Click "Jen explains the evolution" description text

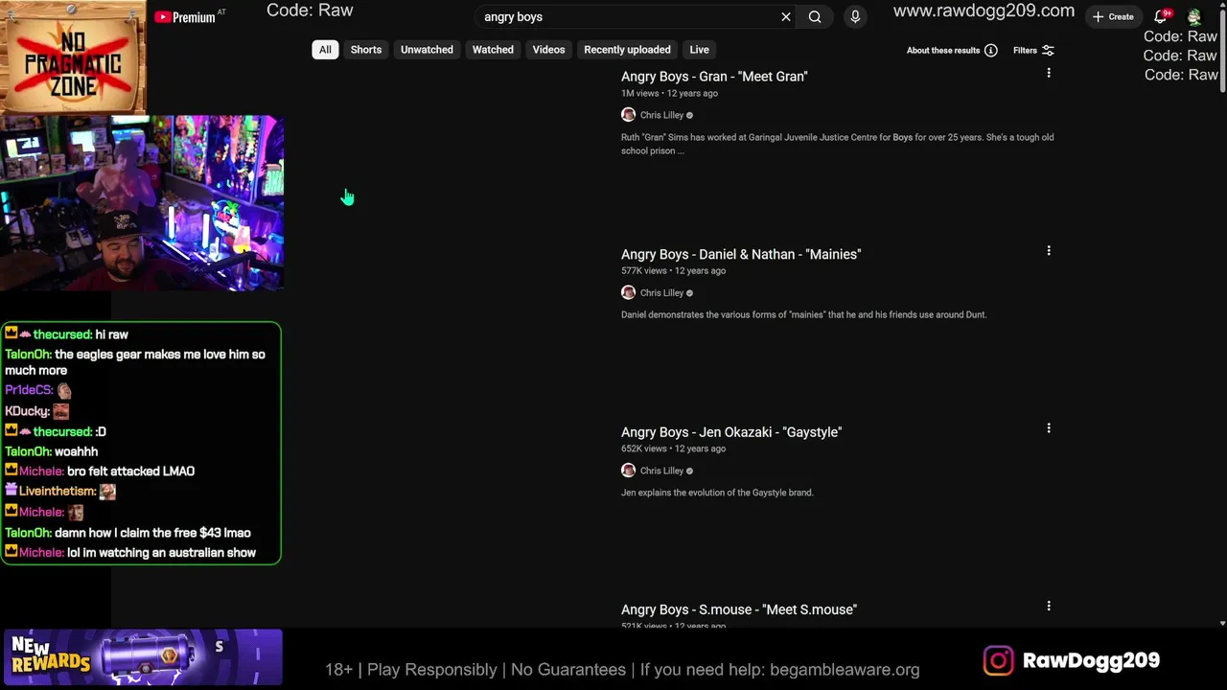(x=717, y=493)
